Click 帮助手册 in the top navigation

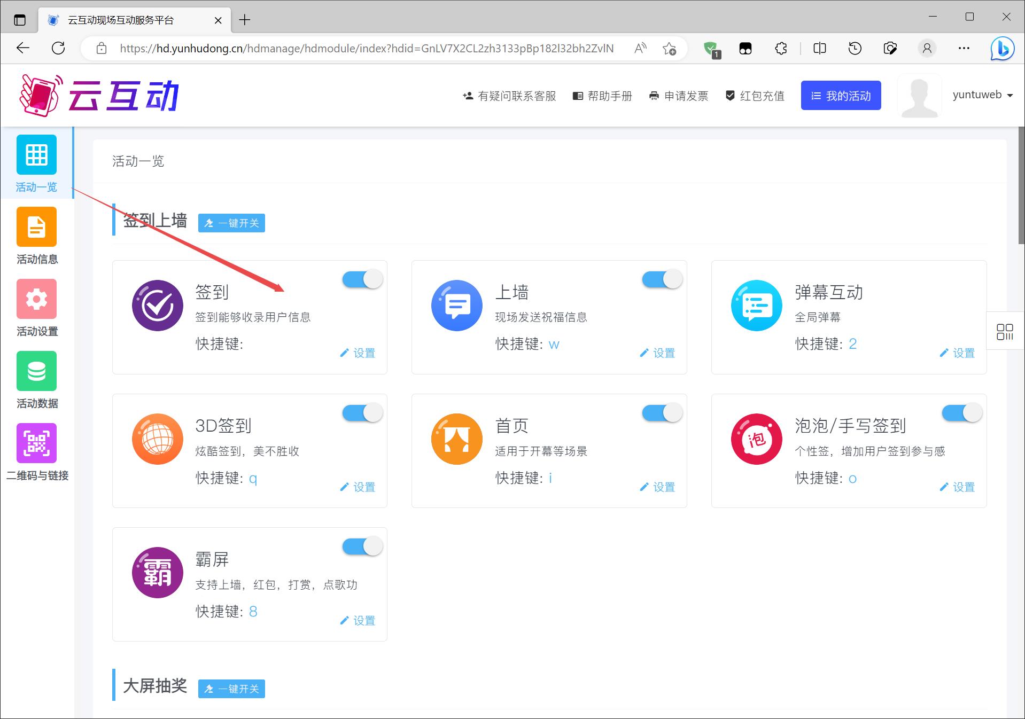[x=602, y=96]
